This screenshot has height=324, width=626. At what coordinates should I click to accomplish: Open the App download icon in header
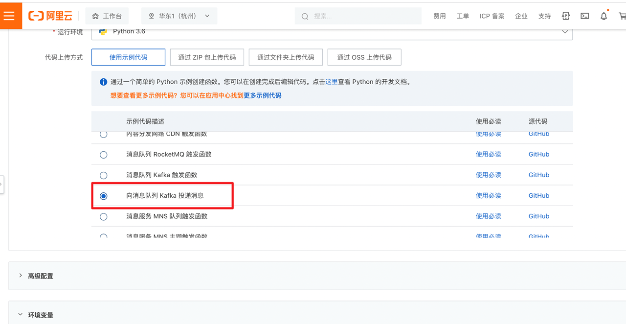tap(565, 16)
